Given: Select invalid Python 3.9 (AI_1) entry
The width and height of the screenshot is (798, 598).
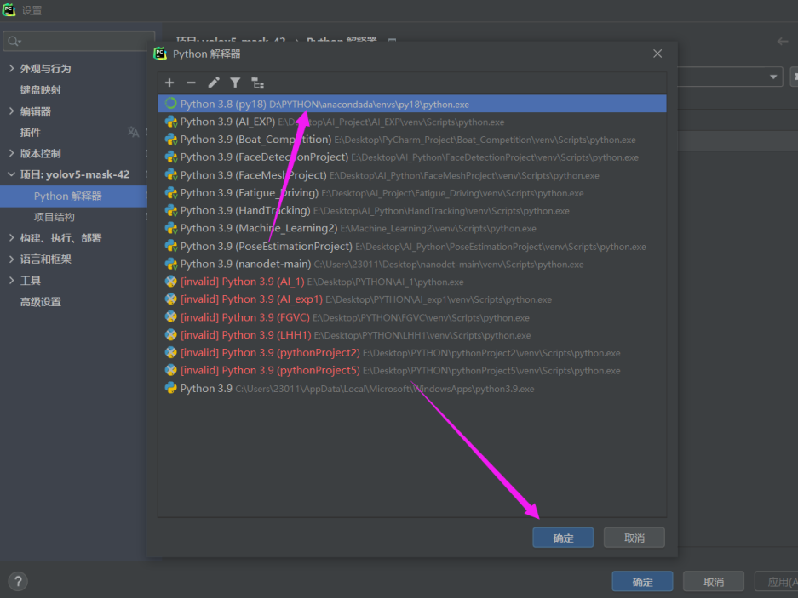Looking at the screenshot, I should [411, 282].
